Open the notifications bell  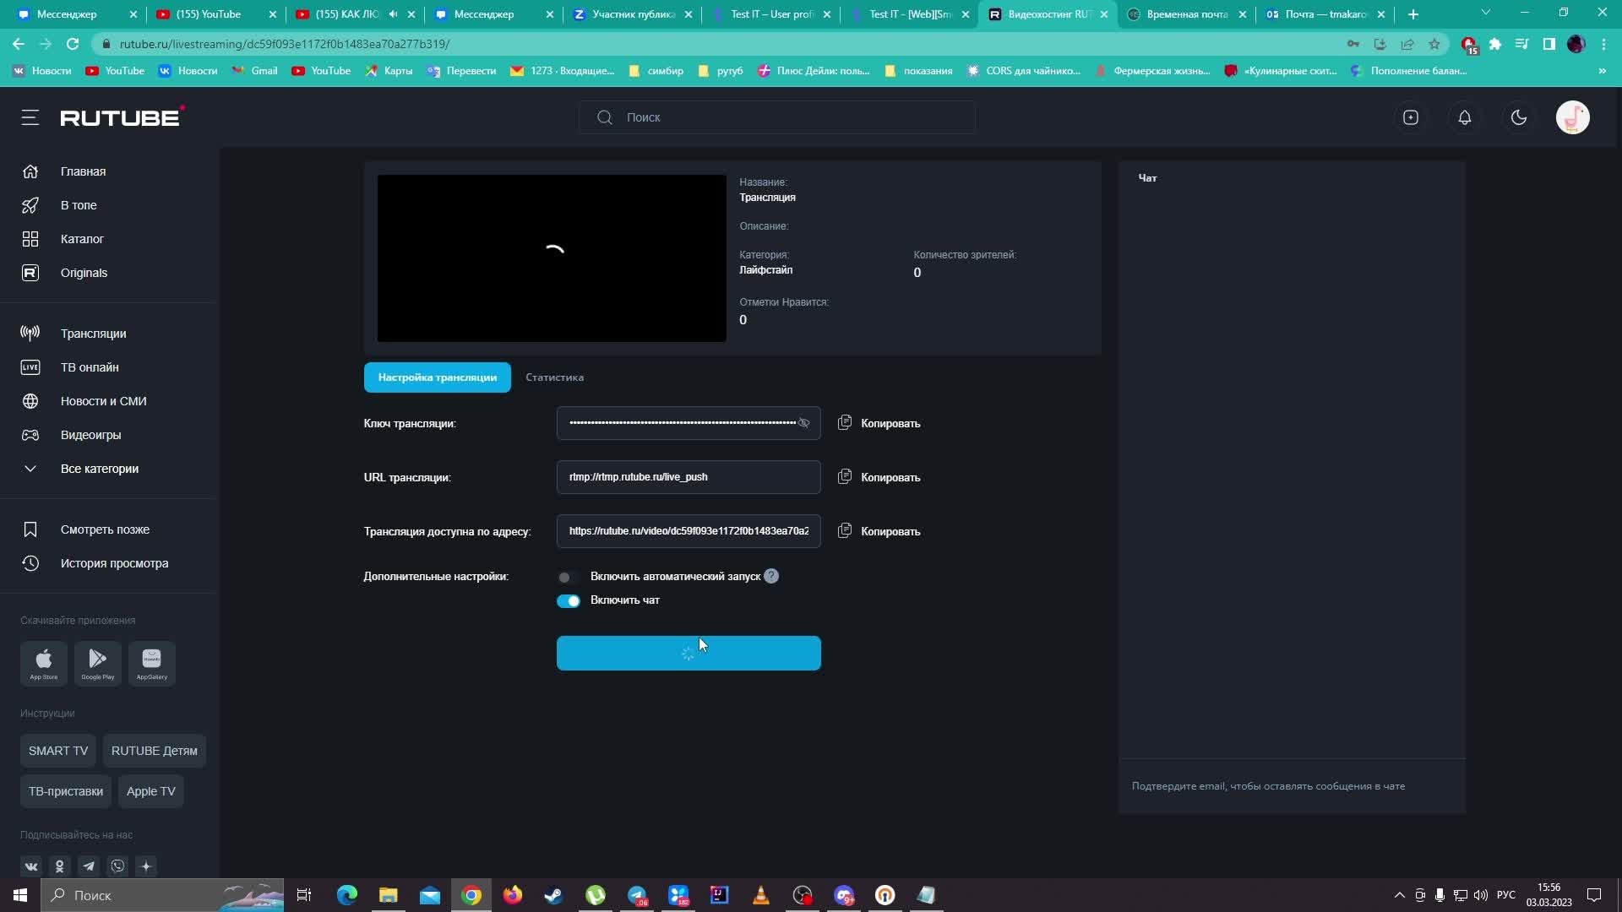[x=1464, y=117]
